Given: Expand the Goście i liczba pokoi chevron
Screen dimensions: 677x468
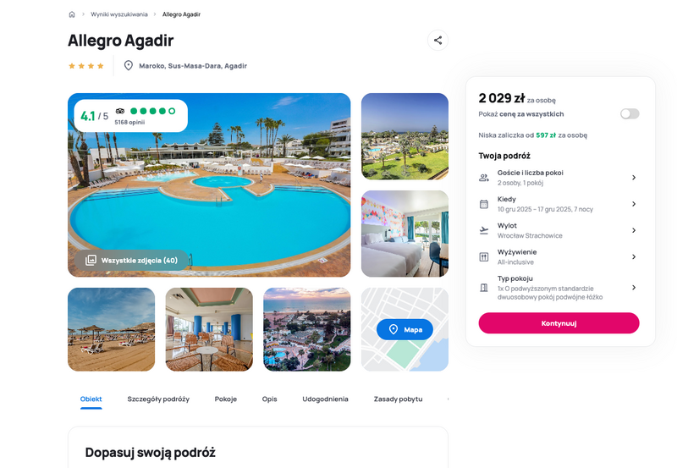Looking at the screenshot, I should click(634, 178).
